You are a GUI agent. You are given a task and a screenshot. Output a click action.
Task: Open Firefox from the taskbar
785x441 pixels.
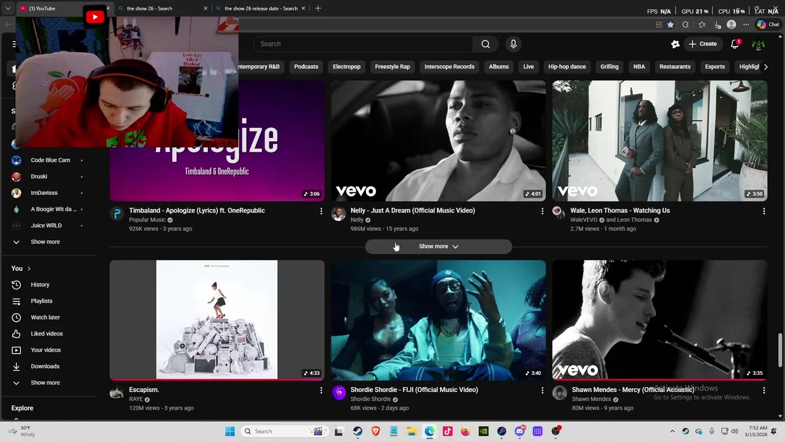point(465,431)
